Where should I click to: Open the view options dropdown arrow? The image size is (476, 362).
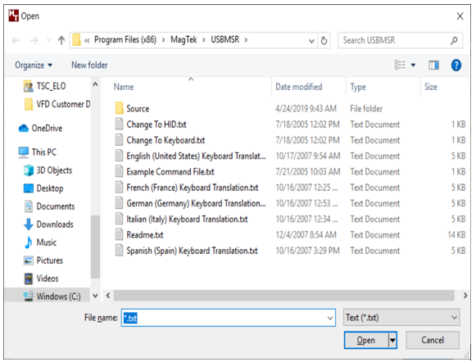(413, 65)
